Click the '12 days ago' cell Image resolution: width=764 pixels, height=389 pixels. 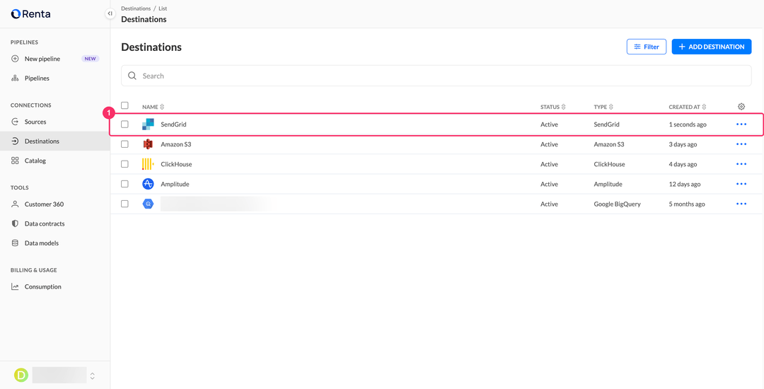coord(685,184)
